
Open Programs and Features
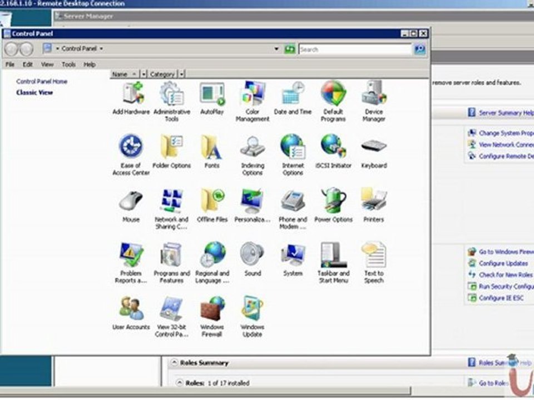click(x=172, y=263)
